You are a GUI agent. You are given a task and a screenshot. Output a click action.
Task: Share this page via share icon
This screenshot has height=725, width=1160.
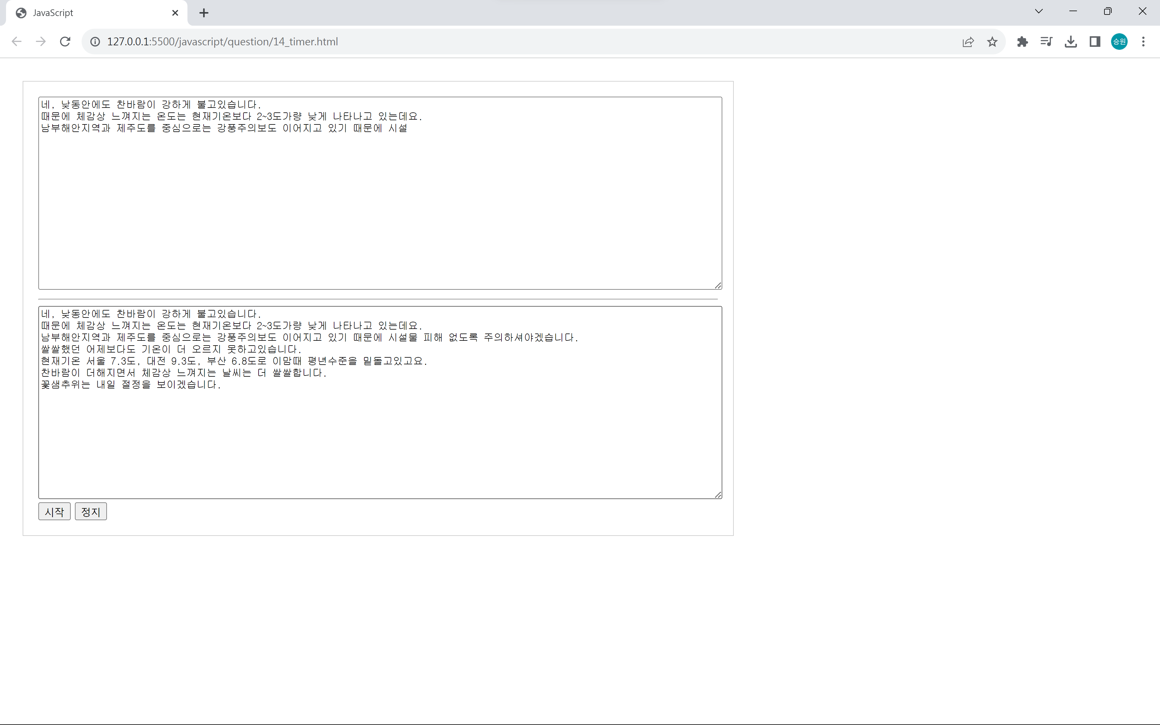click(968, 42)
